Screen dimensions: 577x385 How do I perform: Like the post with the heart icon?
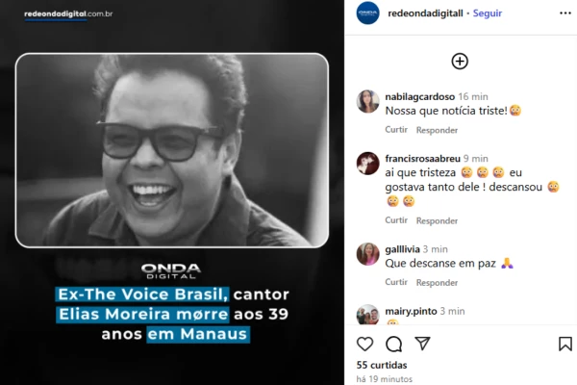[x=364, y=344]
